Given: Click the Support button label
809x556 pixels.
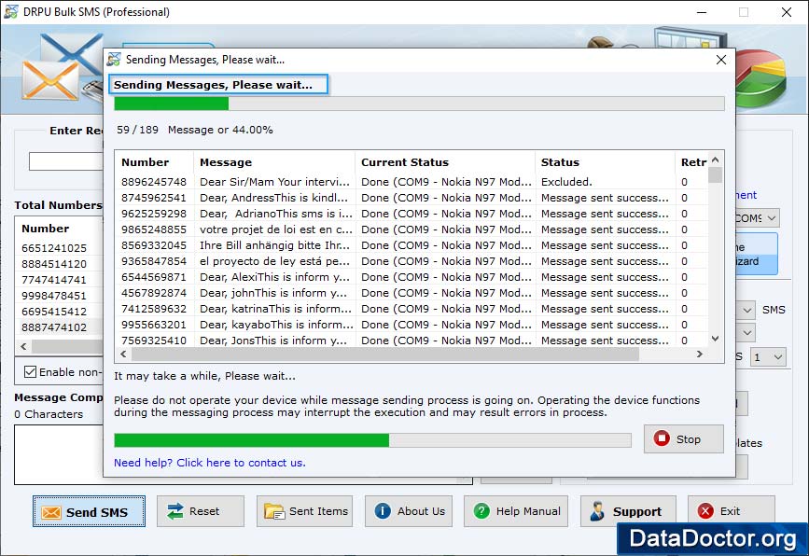Looking at the screenshot, I should 637,511.
